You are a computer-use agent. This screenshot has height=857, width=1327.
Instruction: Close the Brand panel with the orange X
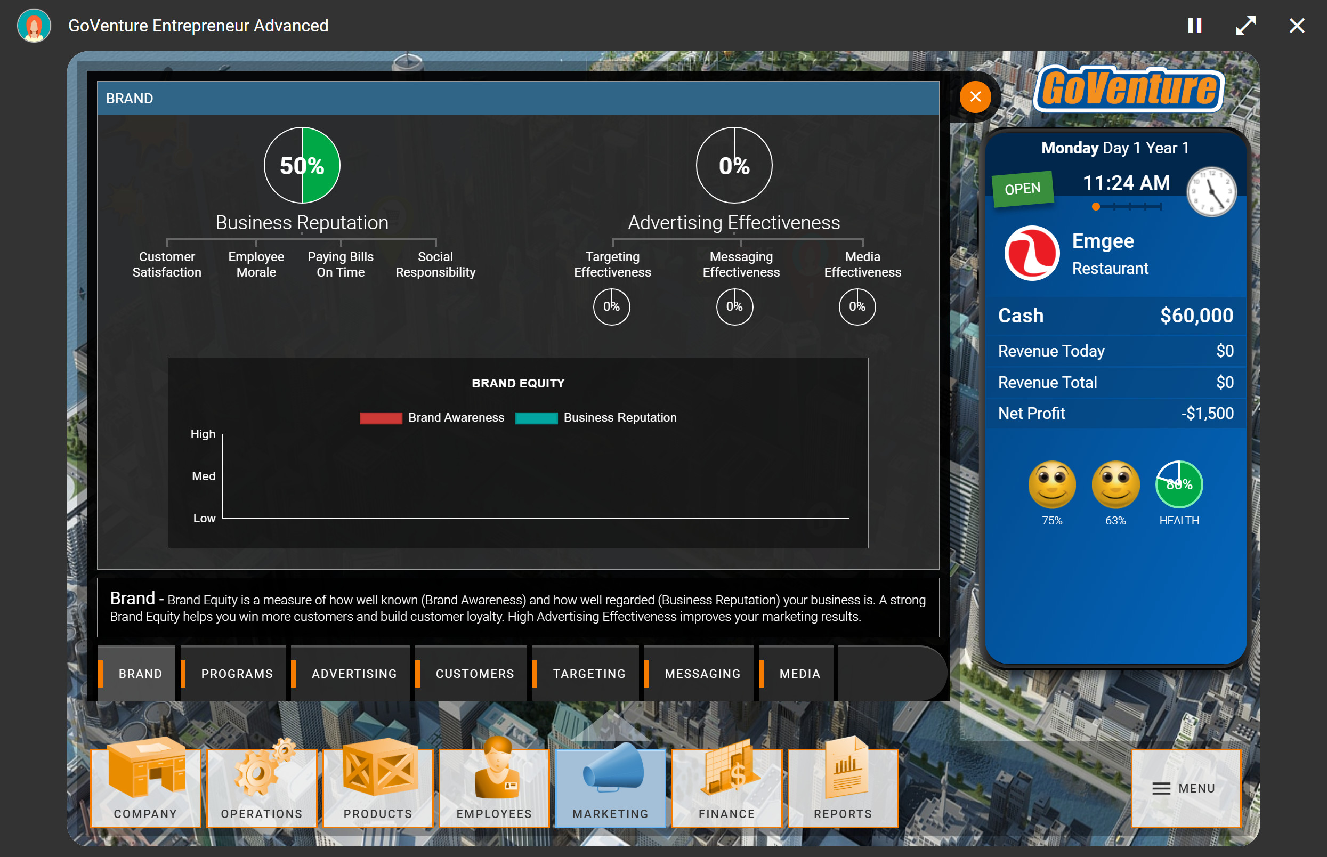[x=975, y=97]
